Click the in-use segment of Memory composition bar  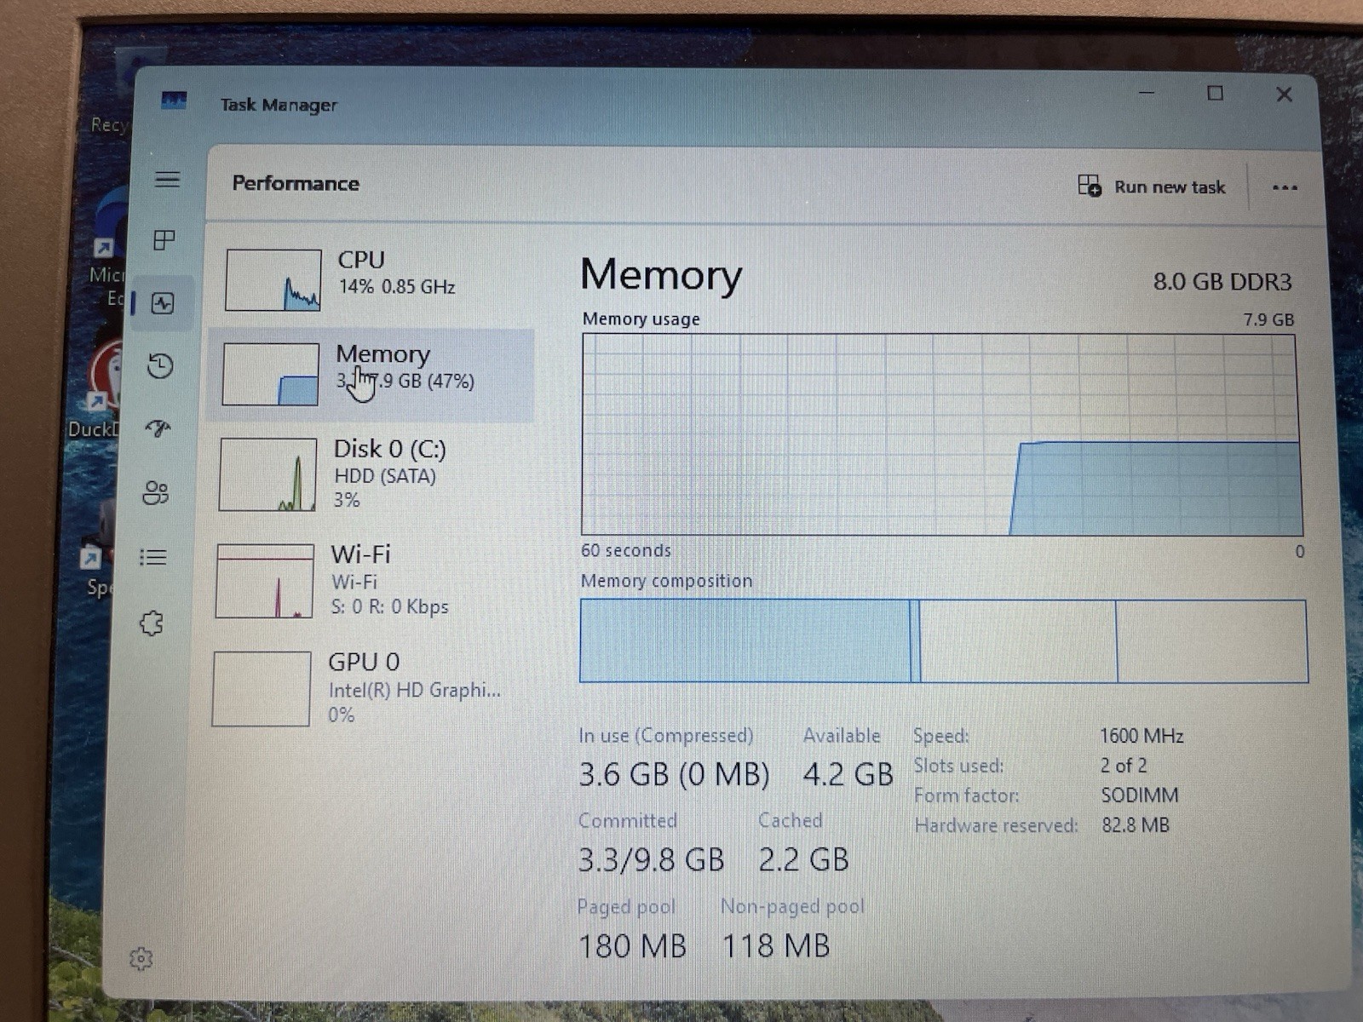(x=745, y=640)
